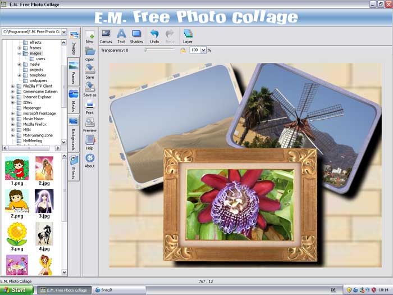Select the wallpapers folder
The image size is (393, 295).
click(38, 80)
